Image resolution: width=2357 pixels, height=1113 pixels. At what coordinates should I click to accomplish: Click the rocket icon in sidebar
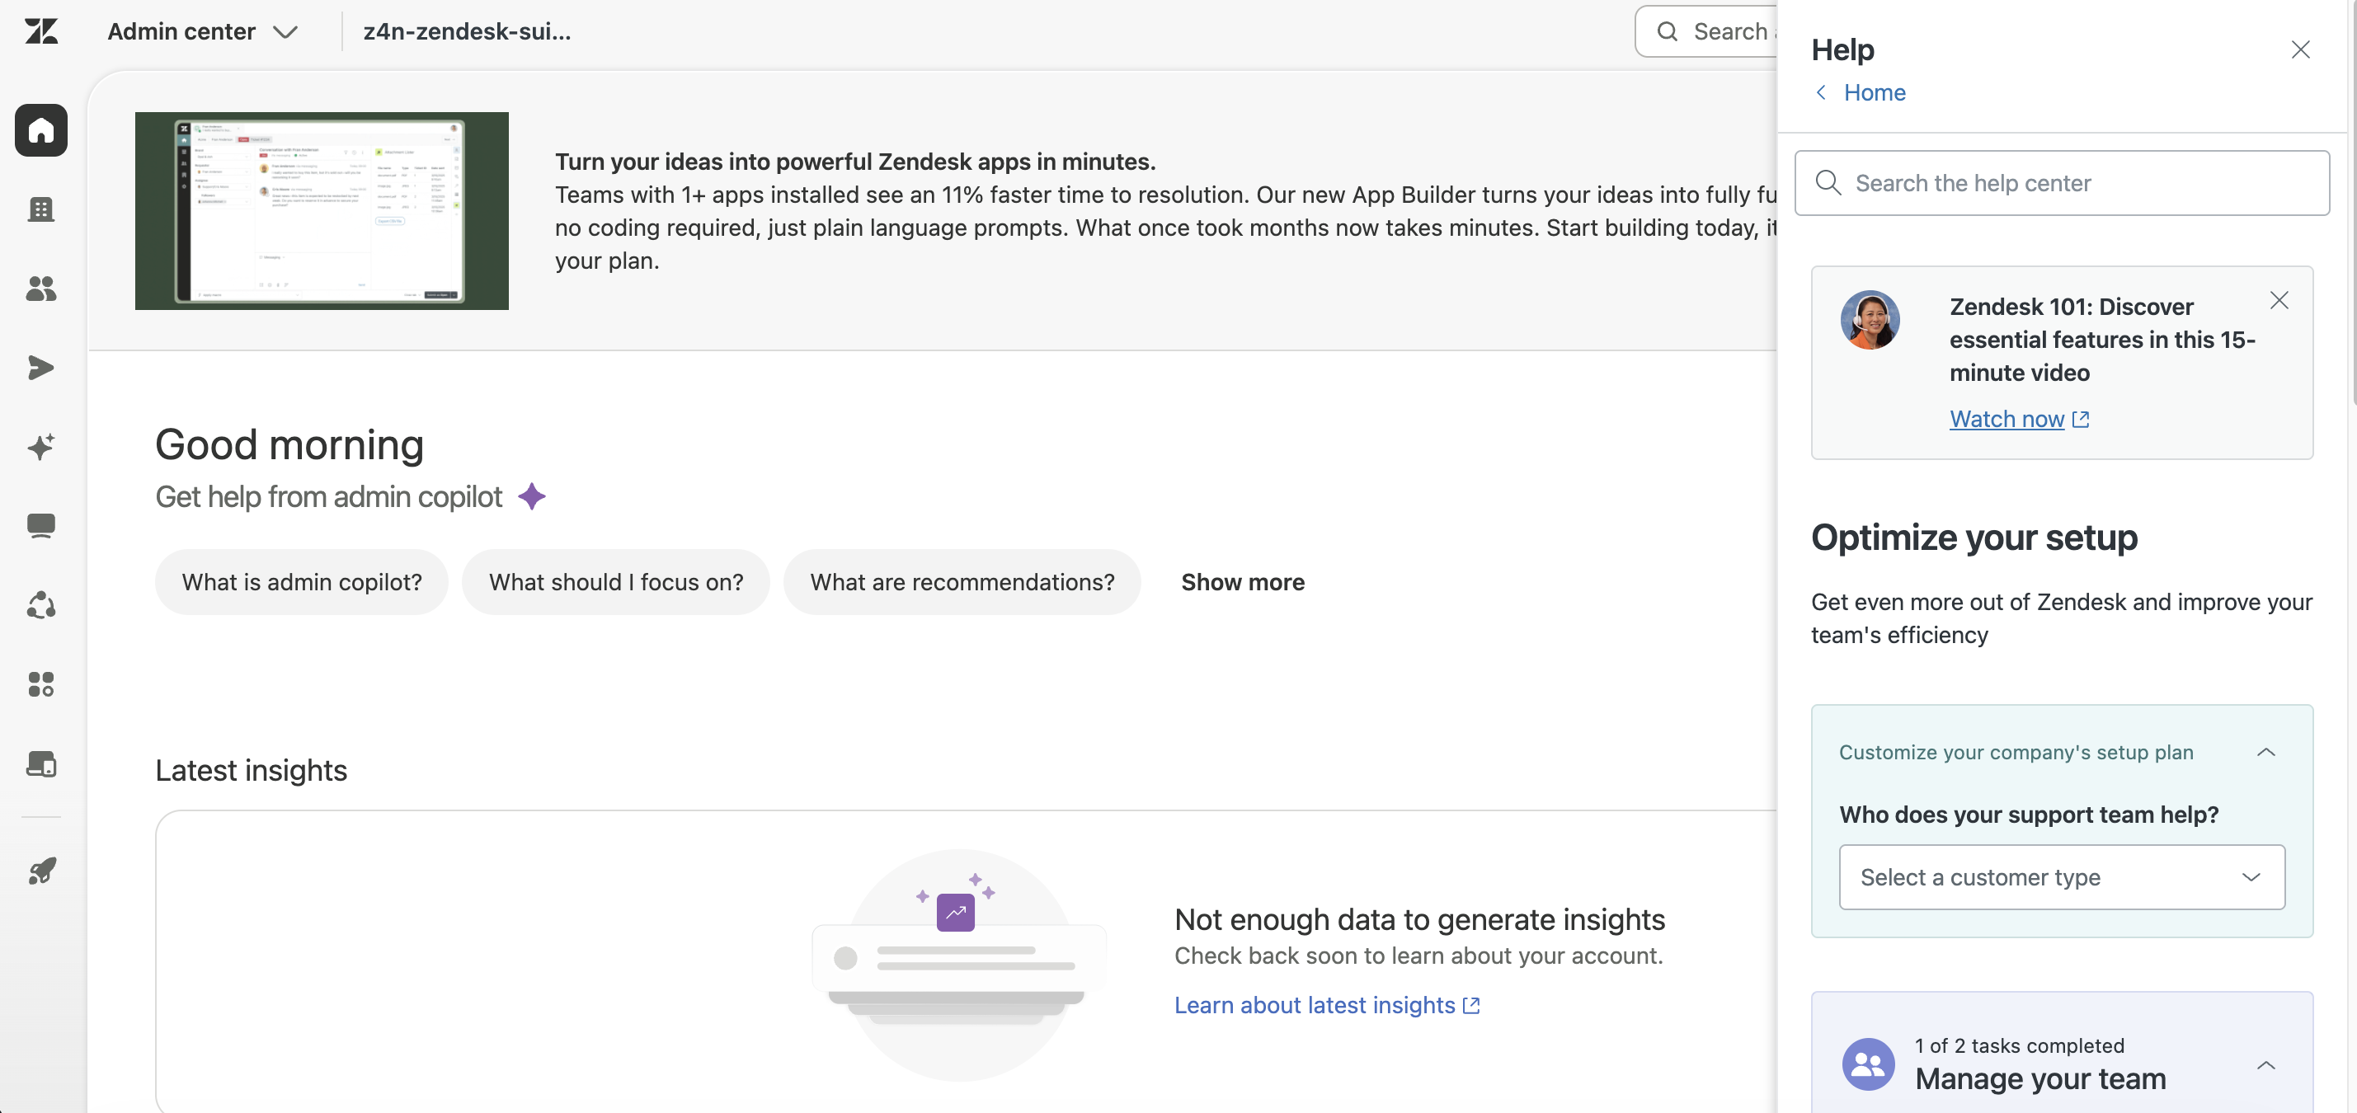point(41,871)
